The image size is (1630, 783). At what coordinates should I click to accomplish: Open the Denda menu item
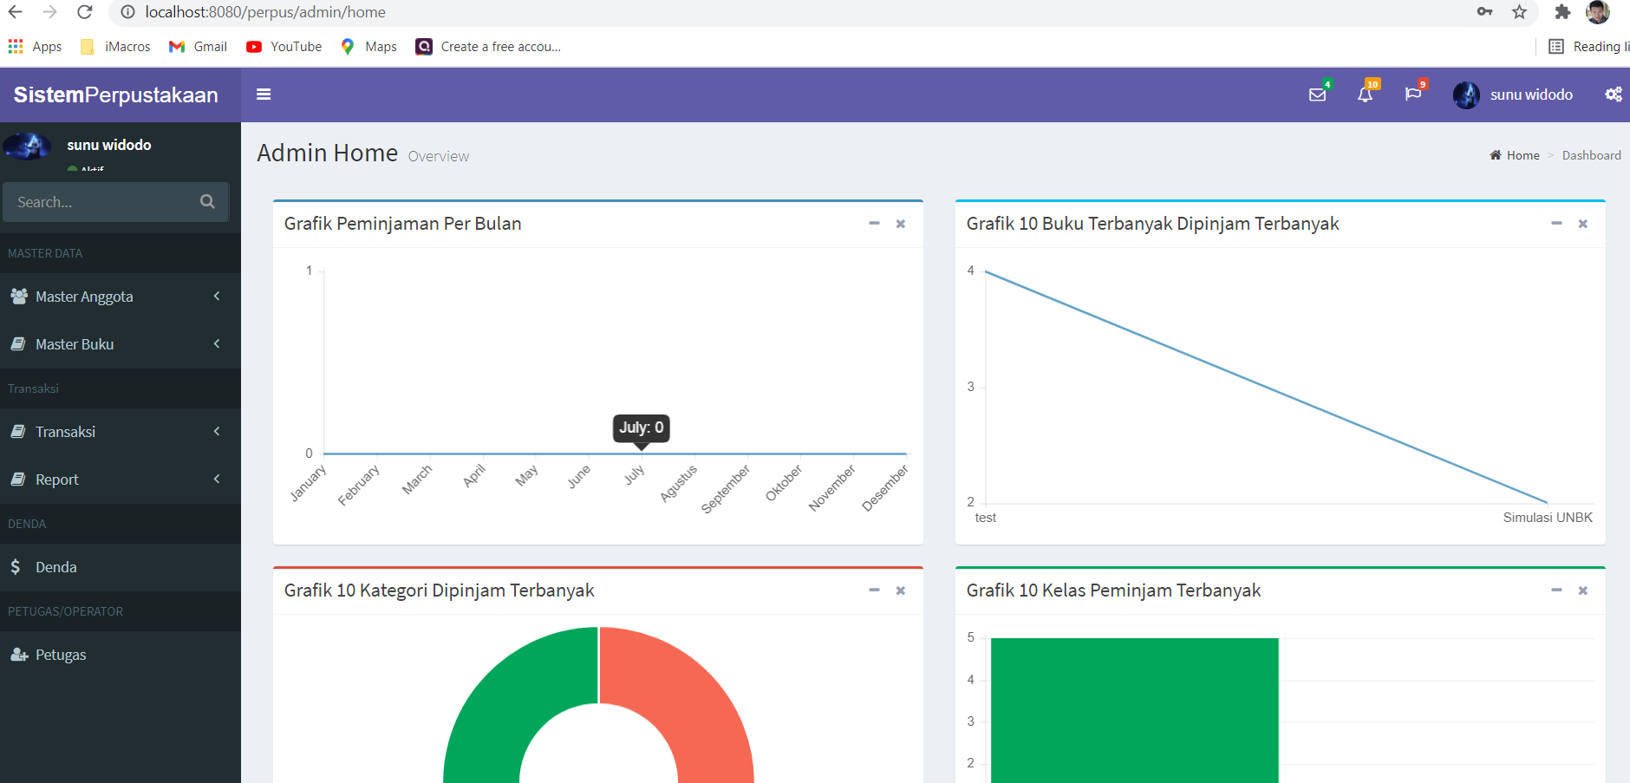(121, 567)
